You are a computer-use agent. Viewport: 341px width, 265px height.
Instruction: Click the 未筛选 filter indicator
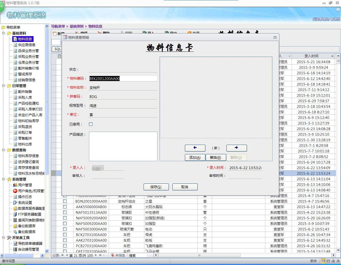coord(118,255)
